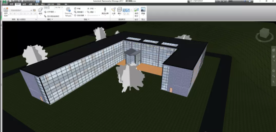The height and width of the screenshot is (132, 276).
Task: Click the Realism person figure icon
Action: [x=105, y=9]
